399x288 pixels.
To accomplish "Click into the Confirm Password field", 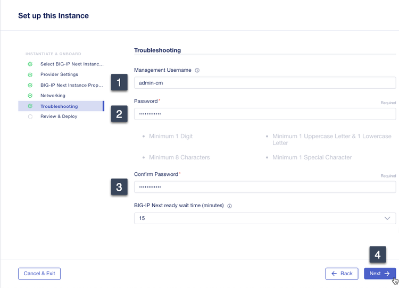I will pyautogui.click(x=264, y=187).
